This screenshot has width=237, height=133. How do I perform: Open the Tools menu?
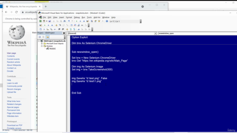pos(89,17)
